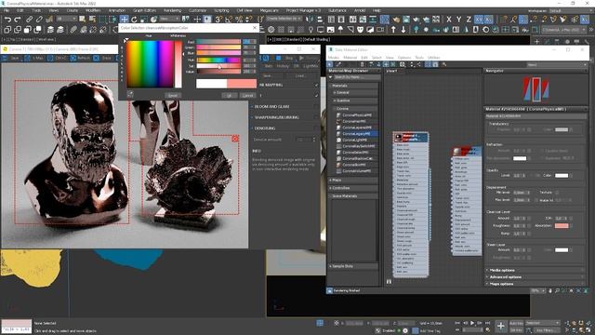Click the Clearcoat Absorption pink color swatch

[x=562, y=225]
